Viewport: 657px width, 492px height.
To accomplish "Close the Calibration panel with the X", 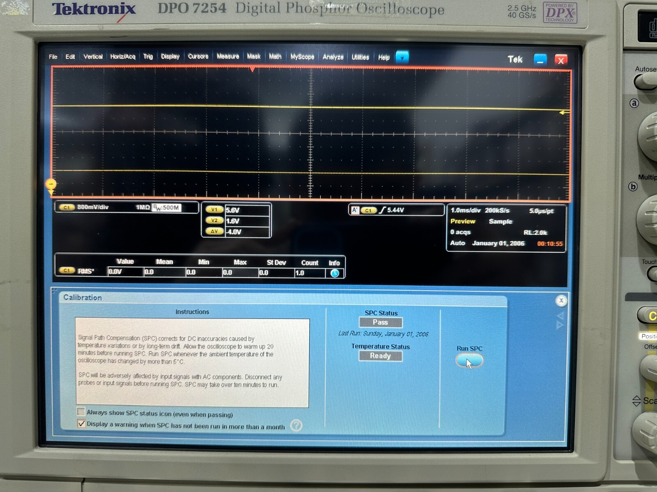I will point(561,301).
